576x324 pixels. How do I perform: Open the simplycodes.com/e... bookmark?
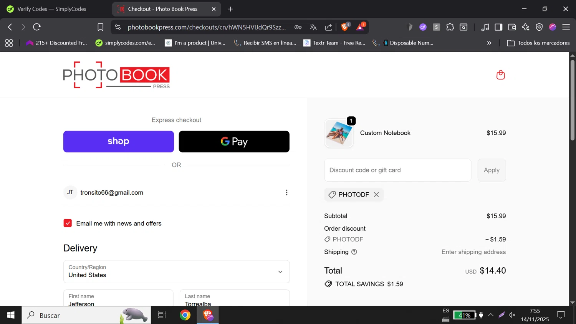coord(126,43)
